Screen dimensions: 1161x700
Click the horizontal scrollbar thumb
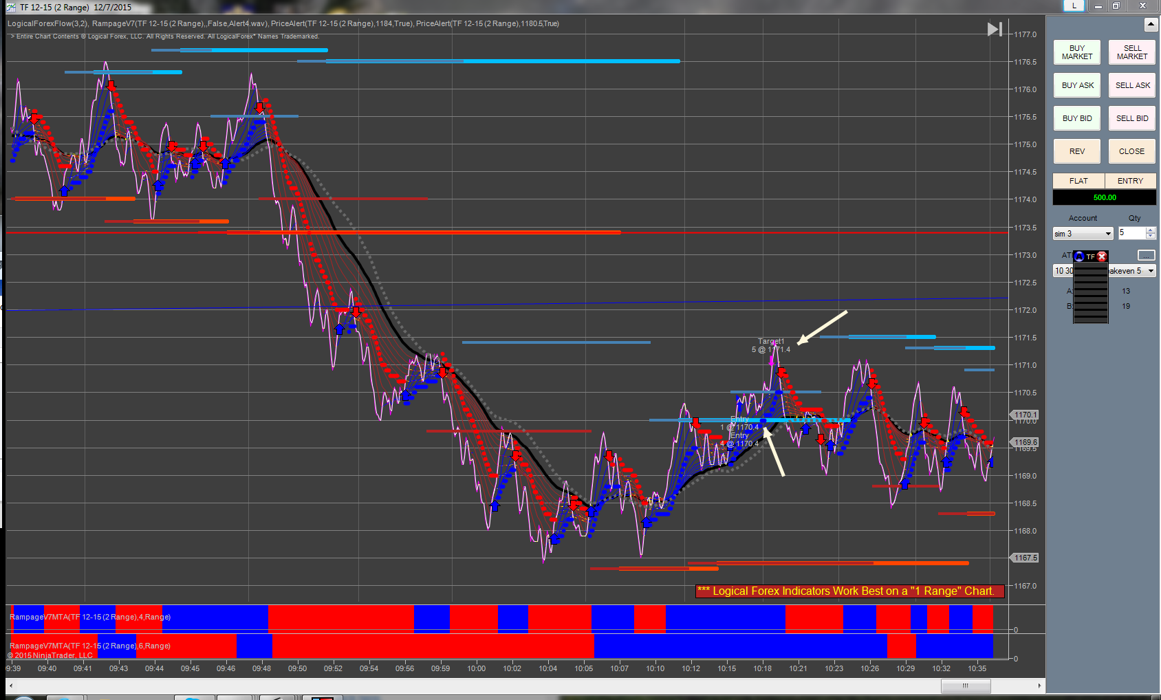[966, 686]
